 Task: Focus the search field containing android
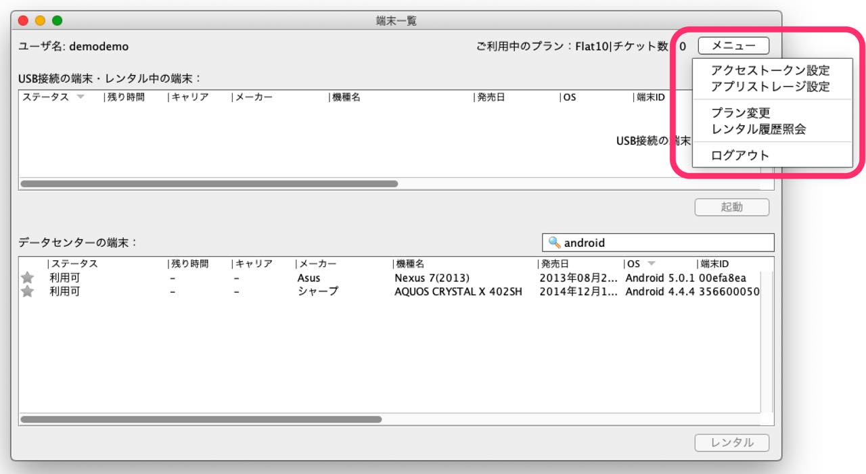(658, 243)
